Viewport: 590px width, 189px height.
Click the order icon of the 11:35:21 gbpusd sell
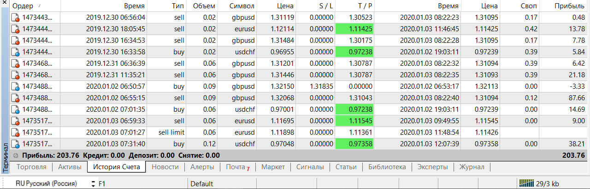coord(15,75)
